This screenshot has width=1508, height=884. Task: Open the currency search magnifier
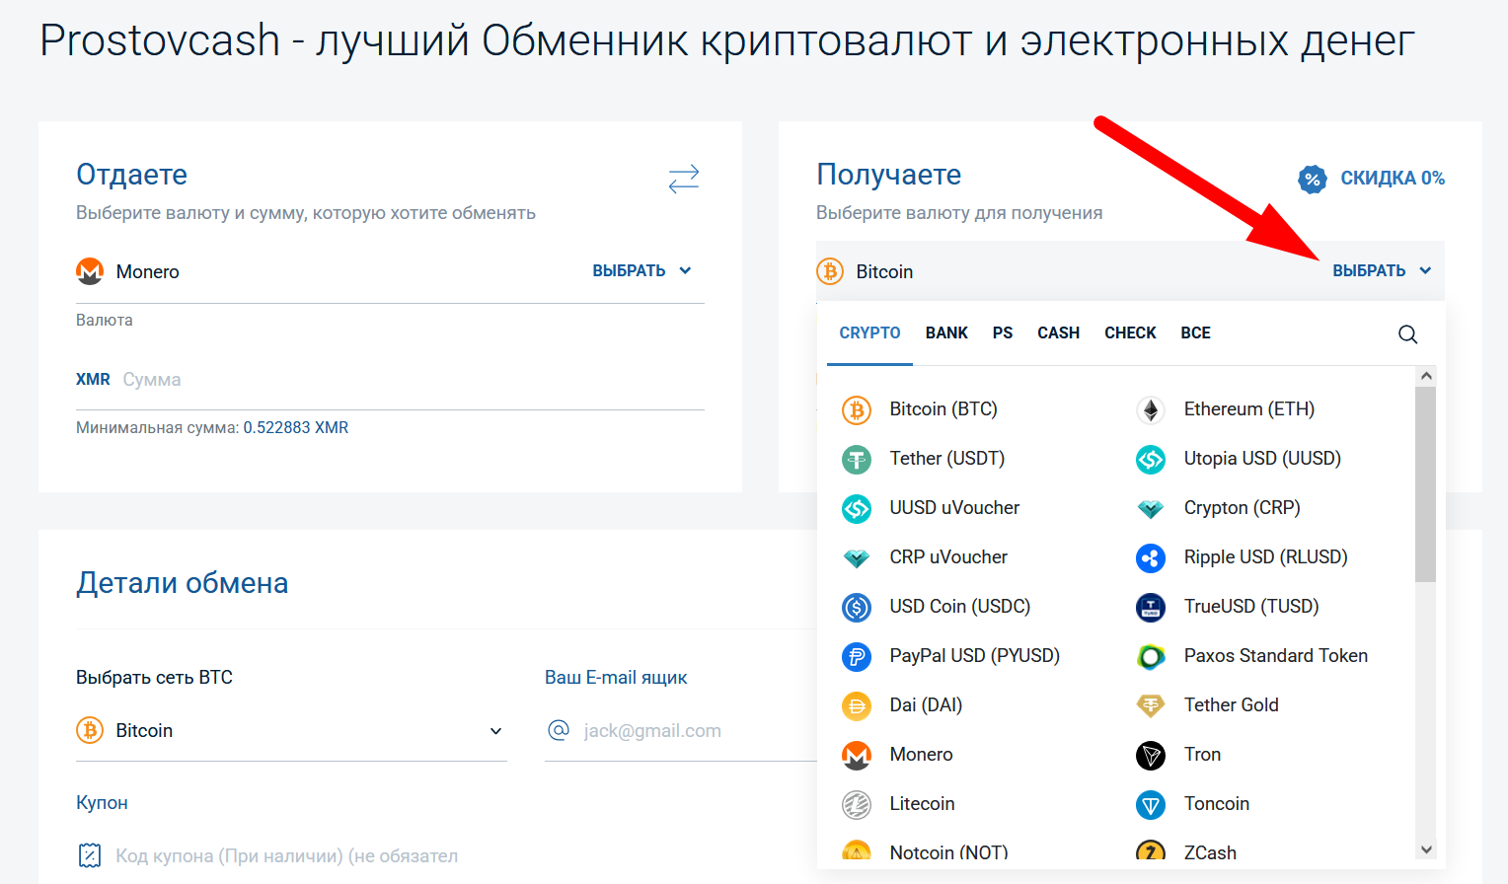[x=1408, y=334]
